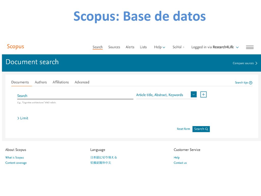Expand the Limit section
Screen dimensions: 261x196
23,118
